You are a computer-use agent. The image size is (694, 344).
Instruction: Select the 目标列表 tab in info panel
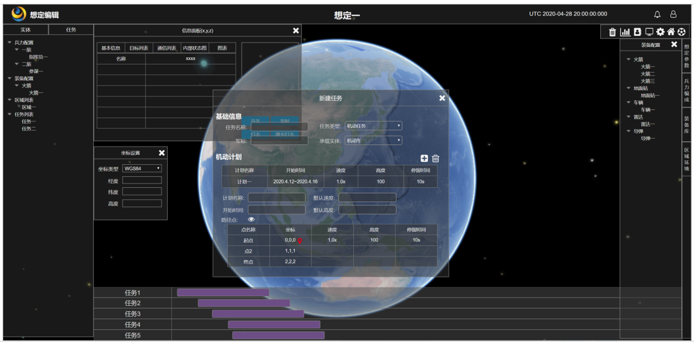click(139, 48)
